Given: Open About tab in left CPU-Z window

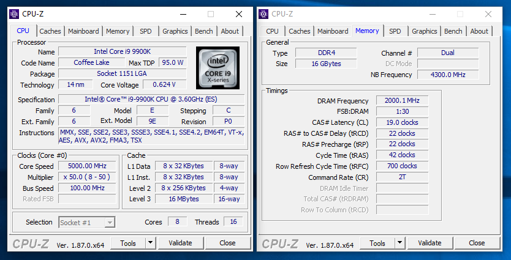Looking at the screenshot, I should click(230, 31).
